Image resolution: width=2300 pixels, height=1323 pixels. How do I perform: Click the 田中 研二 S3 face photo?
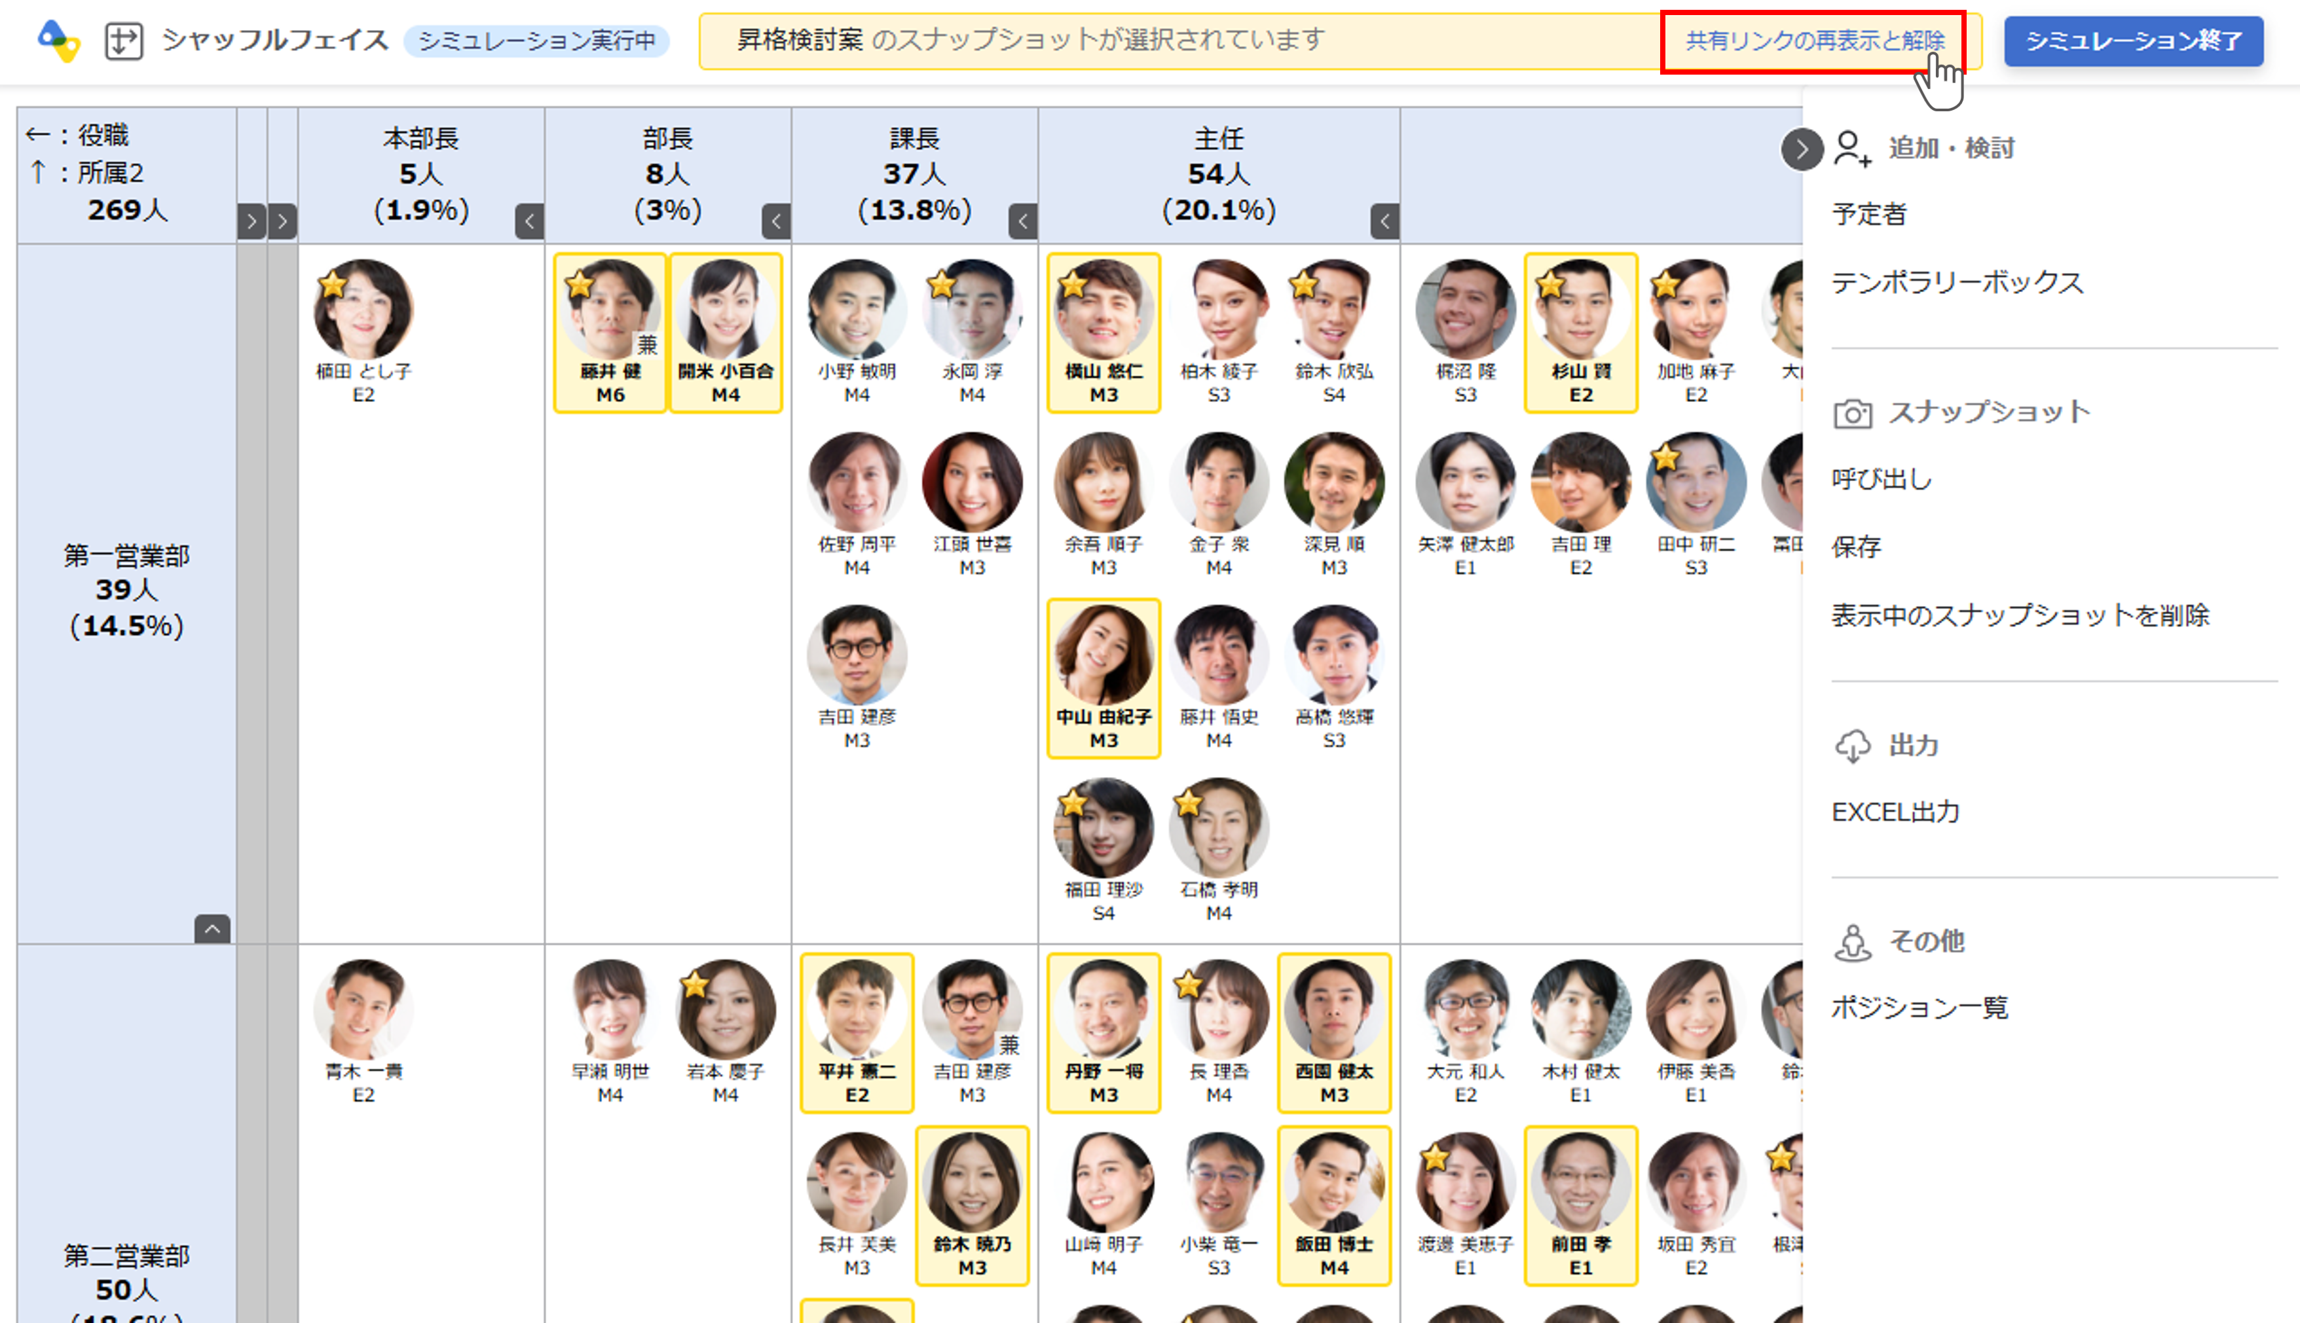pyautogui.click(x=1696, y=482)
